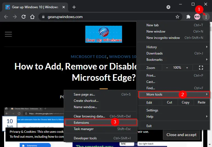Increase zoom with the plus button

pos(187,68)
